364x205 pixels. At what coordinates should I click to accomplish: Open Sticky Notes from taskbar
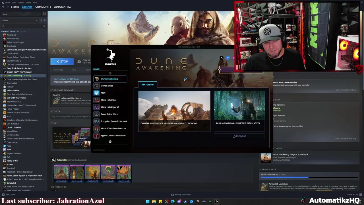coord(160,202)
